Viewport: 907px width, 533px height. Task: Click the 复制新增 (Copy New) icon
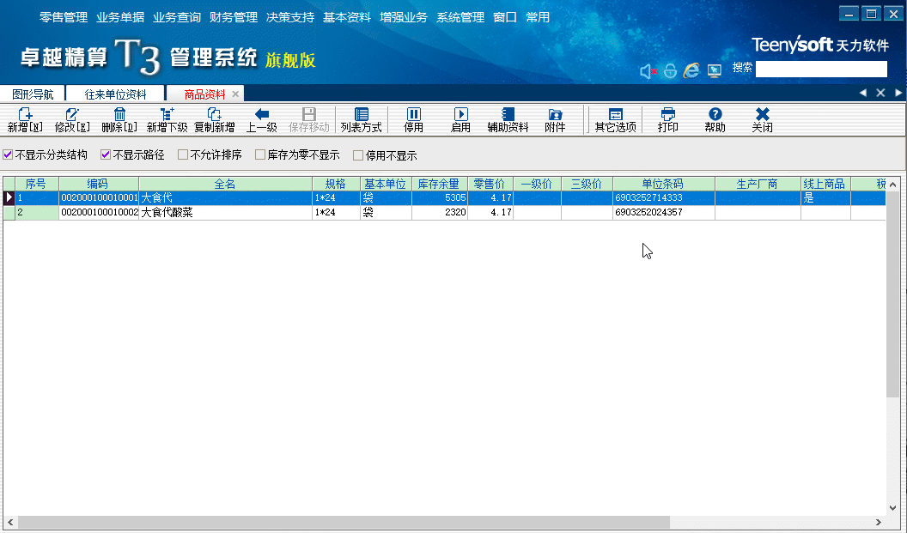(212, 118)
